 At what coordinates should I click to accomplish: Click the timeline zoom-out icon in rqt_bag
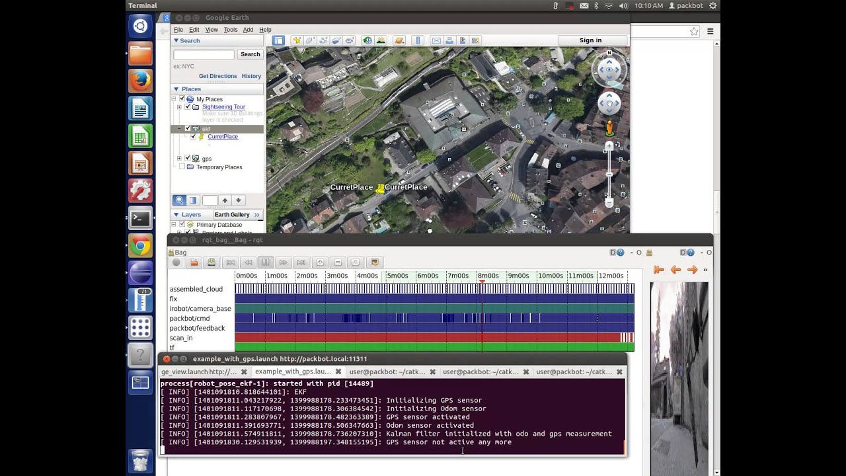pyautogui.click(x=338, y=262)
